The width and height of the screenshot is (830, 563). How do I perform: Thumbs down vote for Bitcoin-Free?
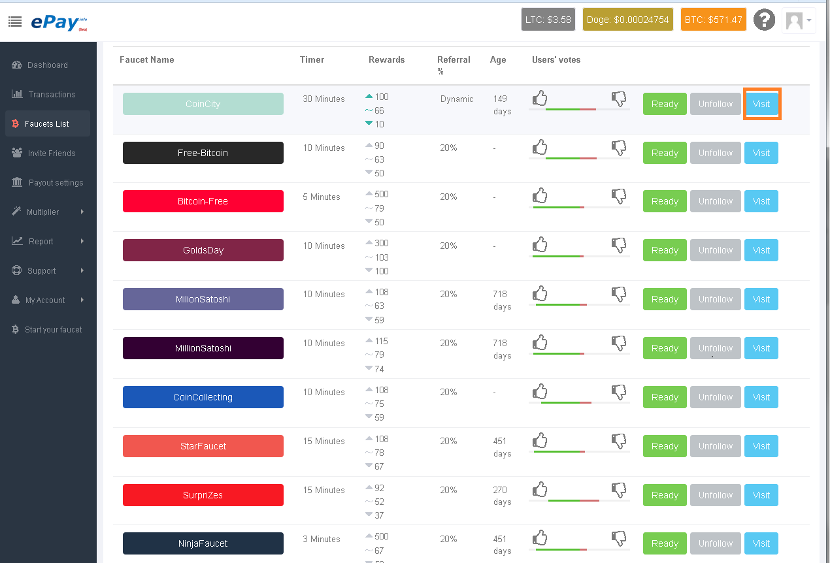coord(619,197)
